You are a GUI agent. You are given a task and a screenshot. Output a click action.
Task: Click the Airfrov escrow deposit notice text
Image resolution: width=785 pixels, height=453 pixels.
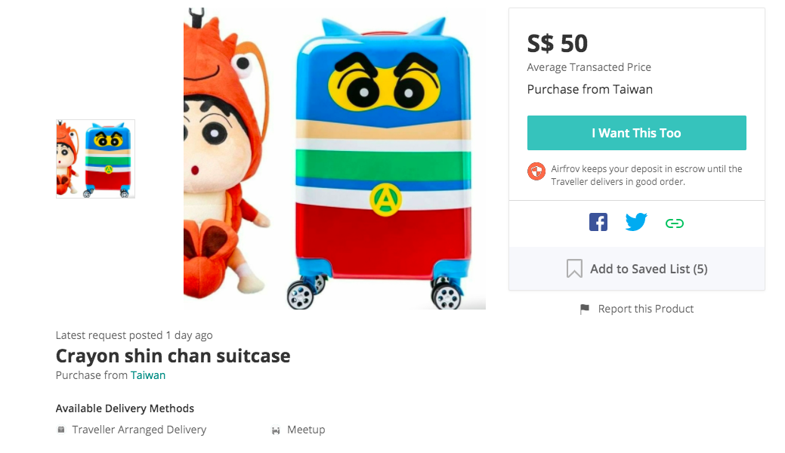coord(646,175)
